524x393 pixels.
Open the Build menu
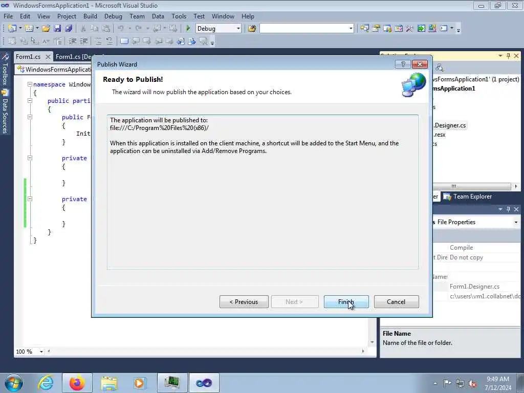90,16
